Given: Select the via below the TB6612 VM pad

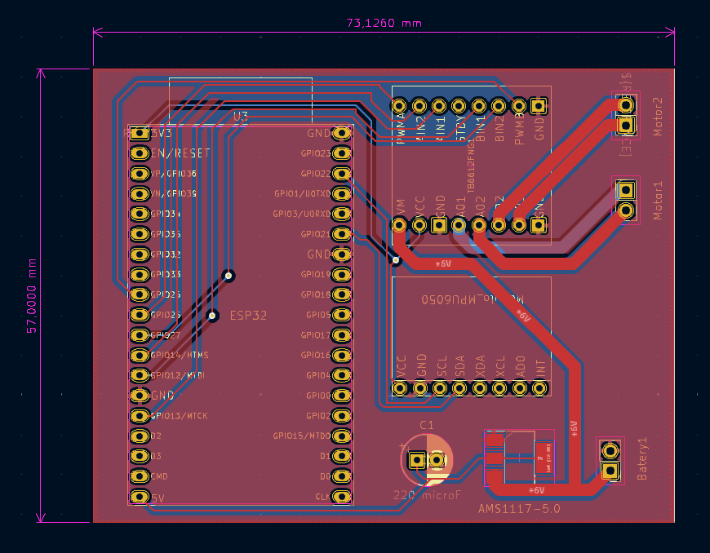Looking at the screenshot, I should point(396,260).
